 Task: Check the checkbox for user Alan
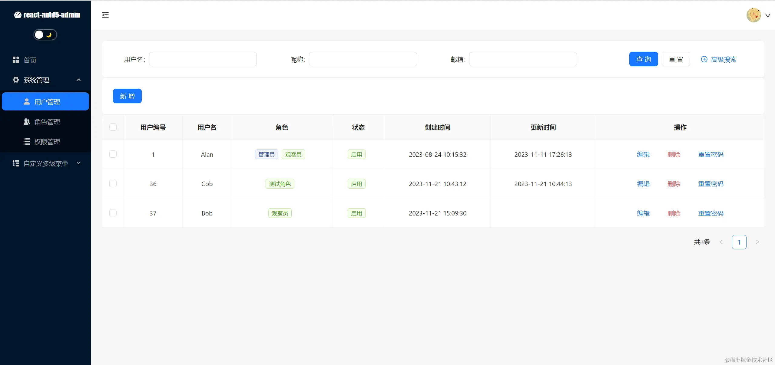click(113, 154)
